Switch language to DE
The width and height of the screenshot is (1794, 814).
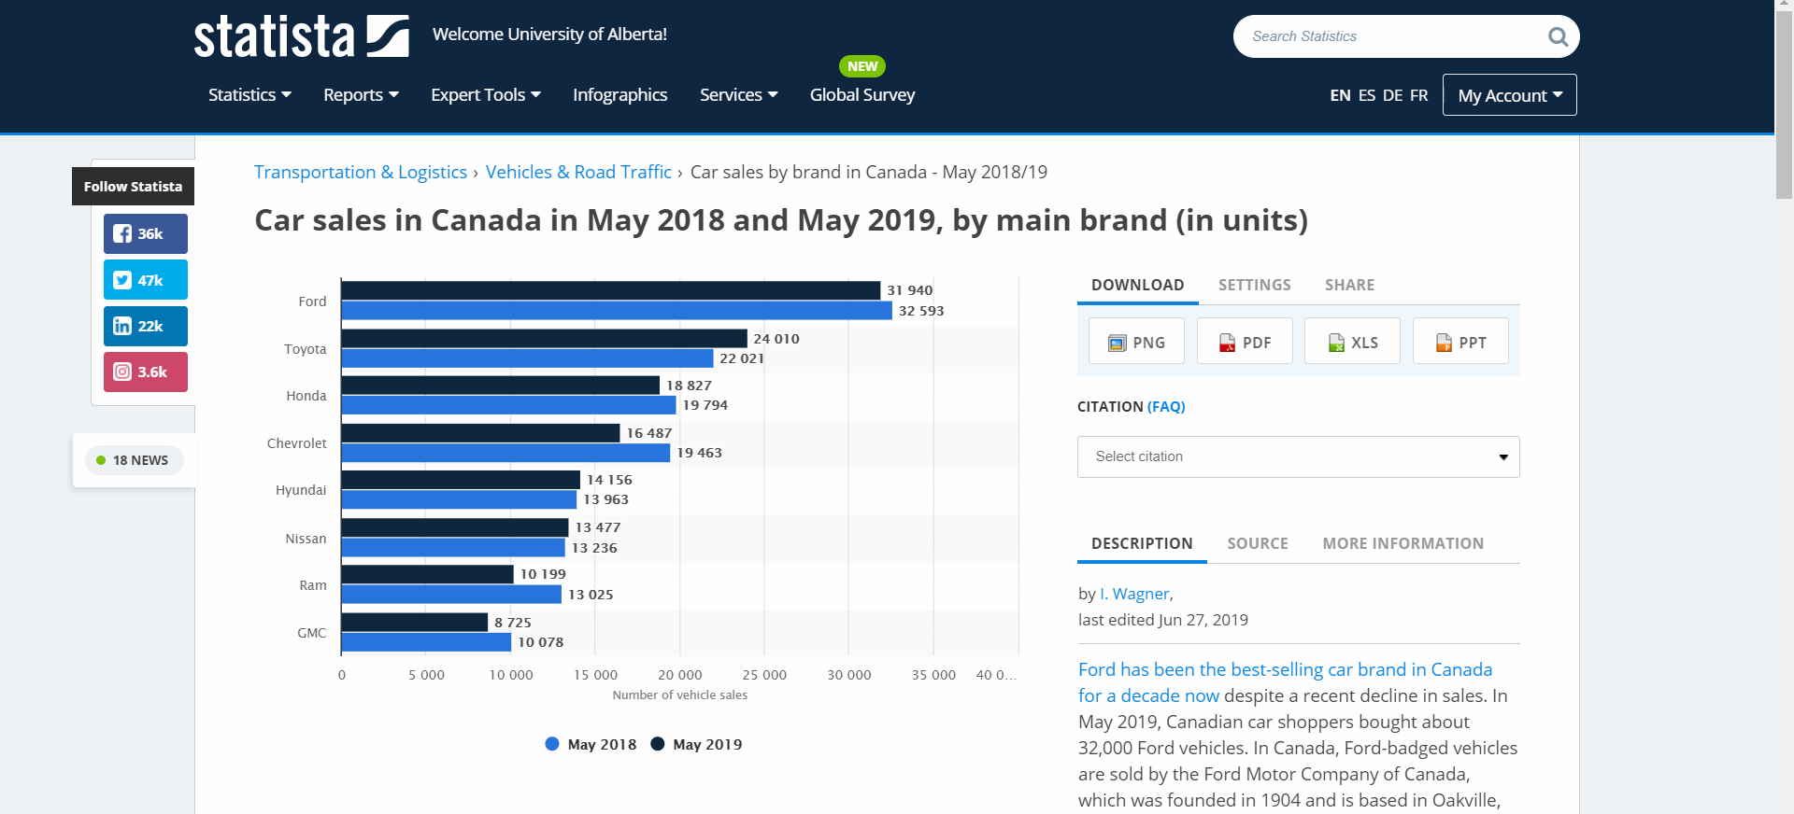coord(1392,95)
